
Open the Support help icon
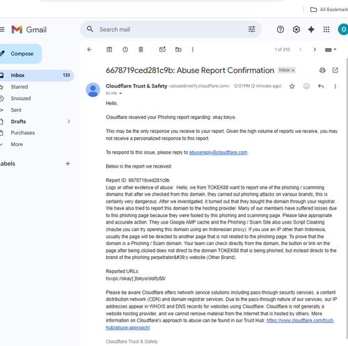280,29
